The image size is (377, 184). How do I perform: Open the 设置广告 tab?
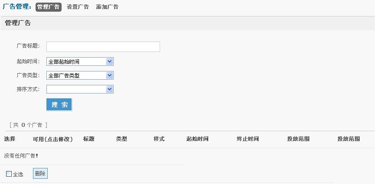point(78,7)
